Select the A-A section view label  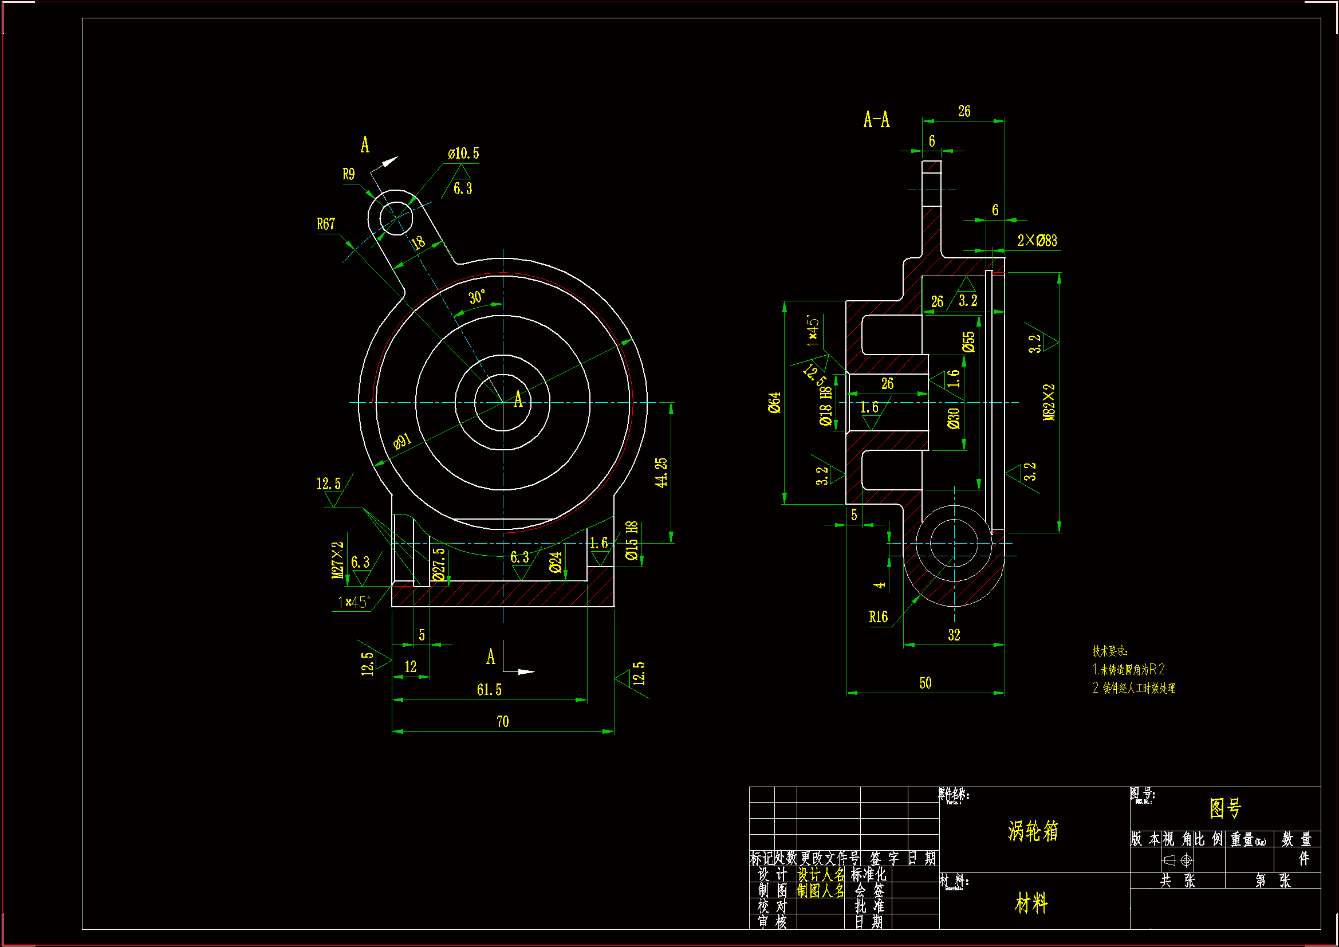876,120
